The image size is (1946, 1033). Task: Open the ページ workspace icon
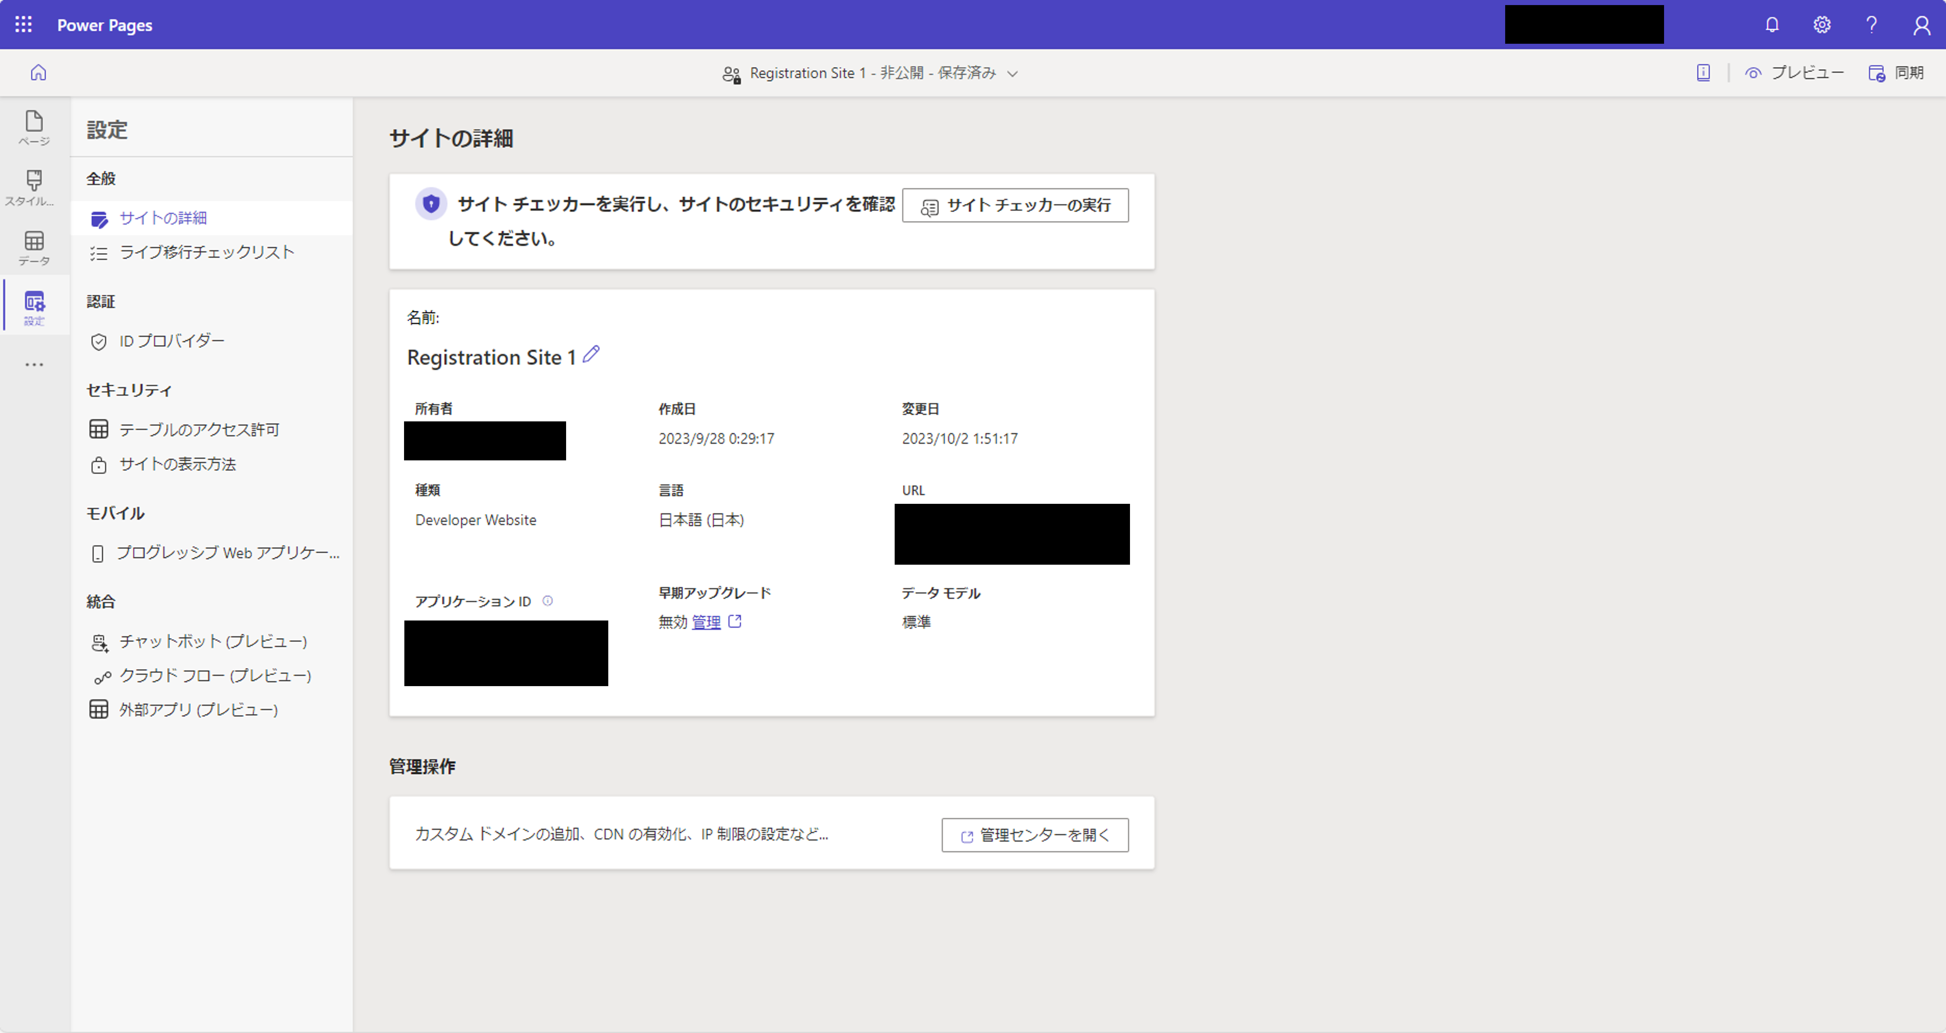[x=34, y=127]
